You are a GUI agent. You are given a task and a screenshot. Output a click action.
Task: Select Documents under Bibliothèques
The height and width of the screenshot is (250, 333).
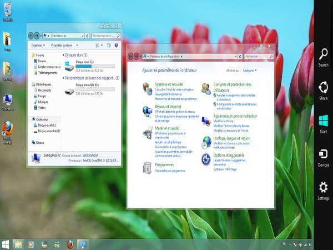tap(43, 90)
